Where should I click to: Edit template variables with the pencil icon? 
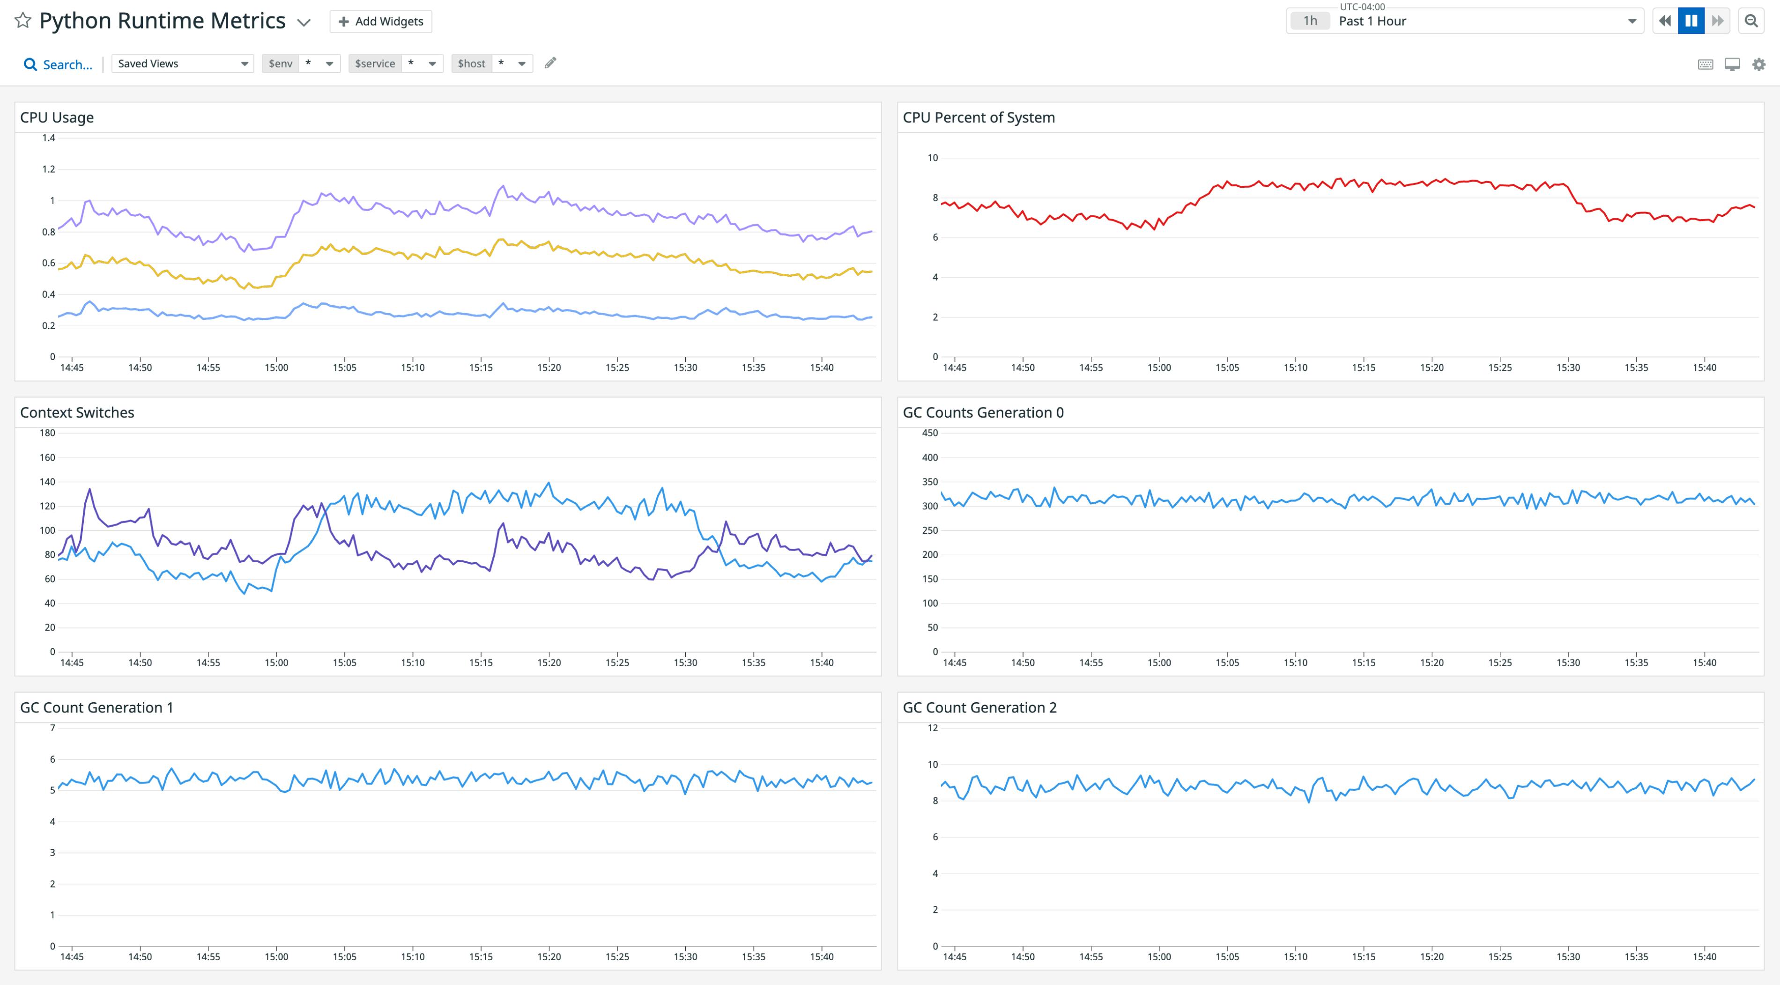coord(550,63)
